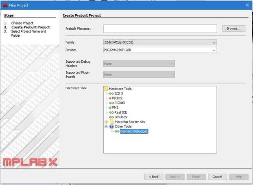Click the Simulator status icon

click(111, 117)
